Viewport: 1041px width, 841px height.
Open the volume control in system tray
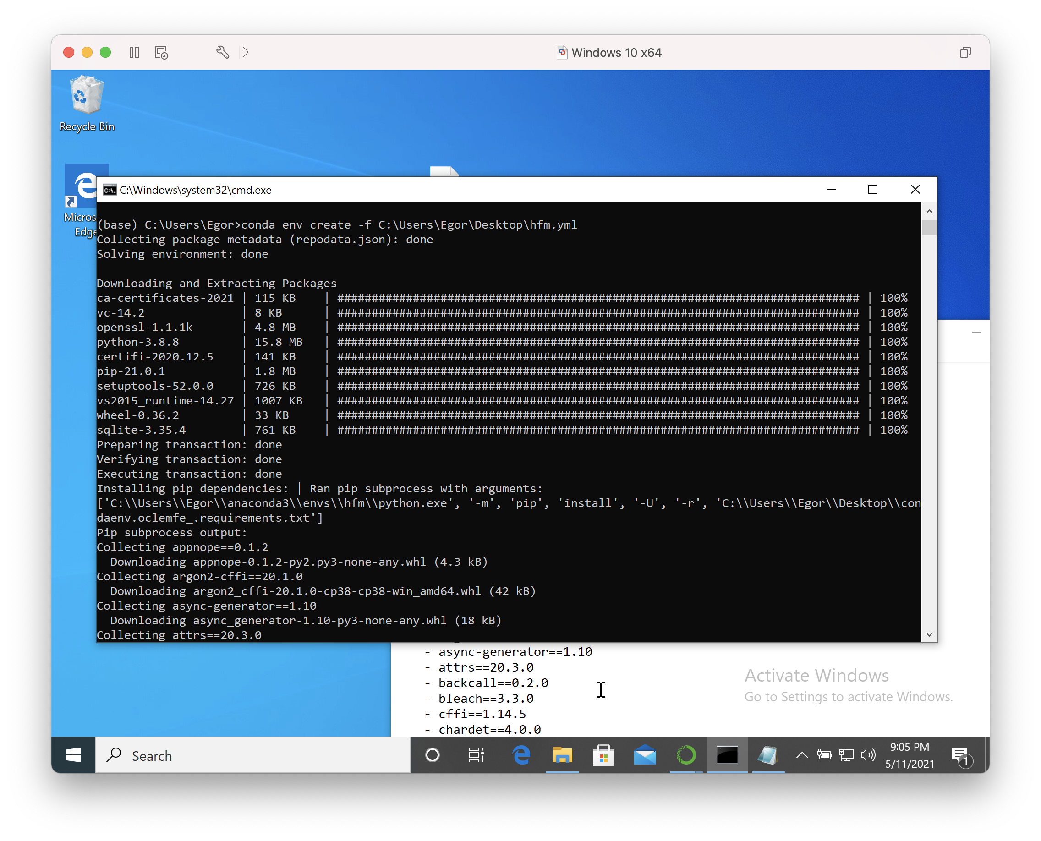pyautogui.click(x=867, y=754)
